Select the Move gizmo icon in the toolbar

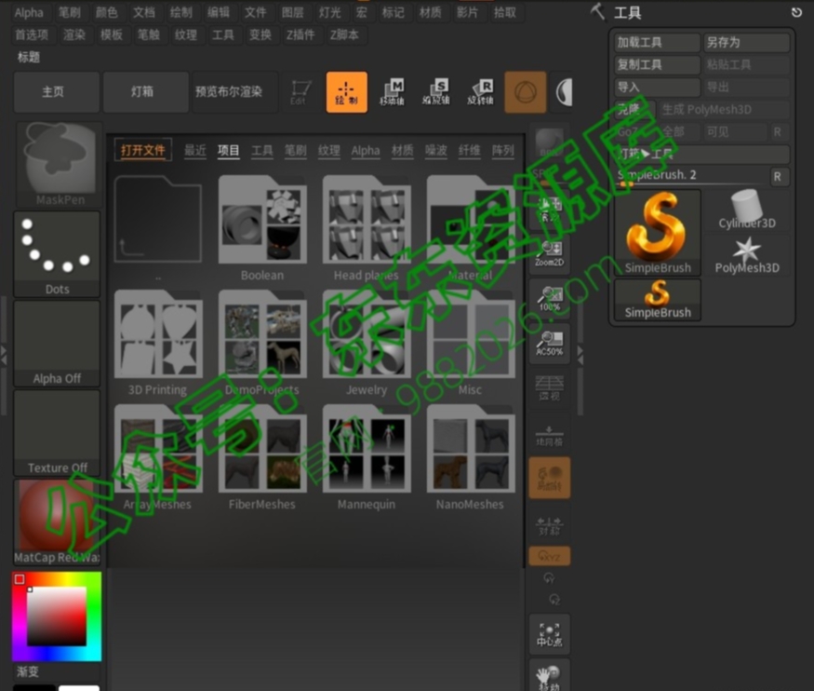(393, 90)
